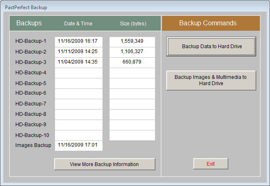
Task: Click the empty HD-Backup-6 size field
Action: pyautogui.click(x=132, y=94)
